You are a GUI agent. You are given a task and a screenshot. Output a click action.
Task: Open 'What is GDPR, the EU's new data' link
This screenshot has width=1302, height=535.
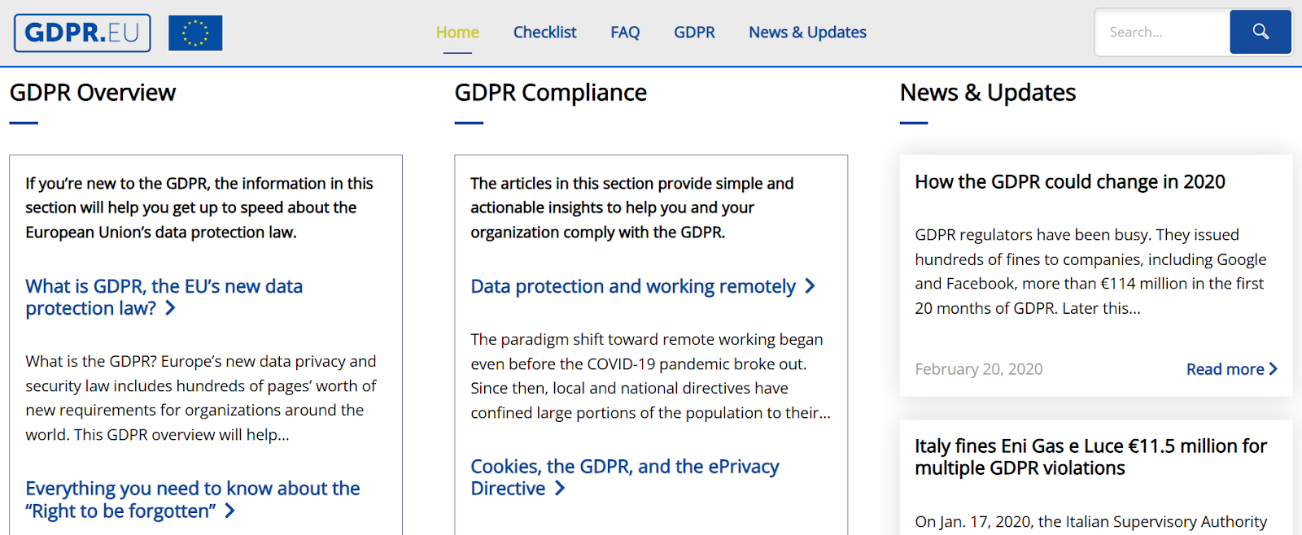164,286
